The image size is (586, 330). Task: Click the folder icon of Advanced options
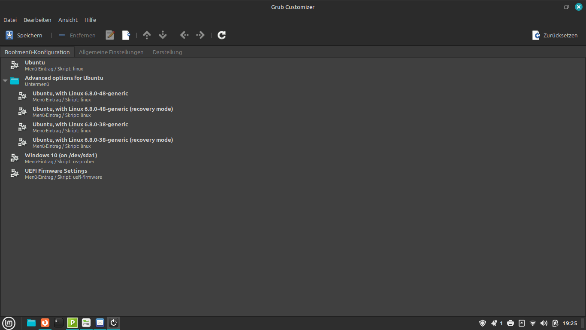point(15,81)
